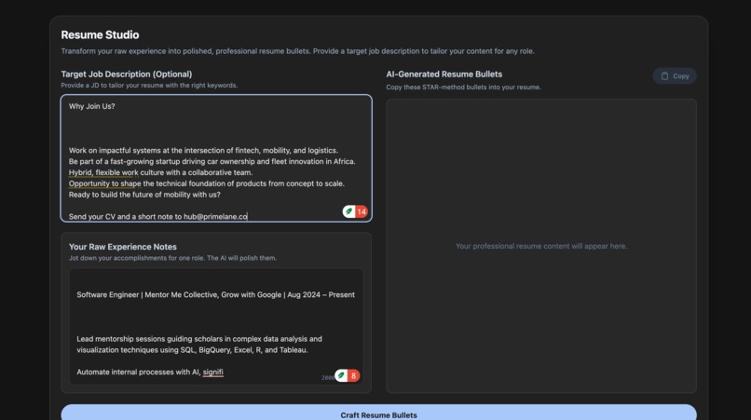Open Grammarly badge showing 8 in experience notes
751x420 pixels.
click(x=348, y=376)
